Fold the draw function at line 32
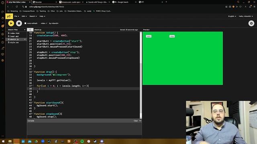 coord(33,72)
